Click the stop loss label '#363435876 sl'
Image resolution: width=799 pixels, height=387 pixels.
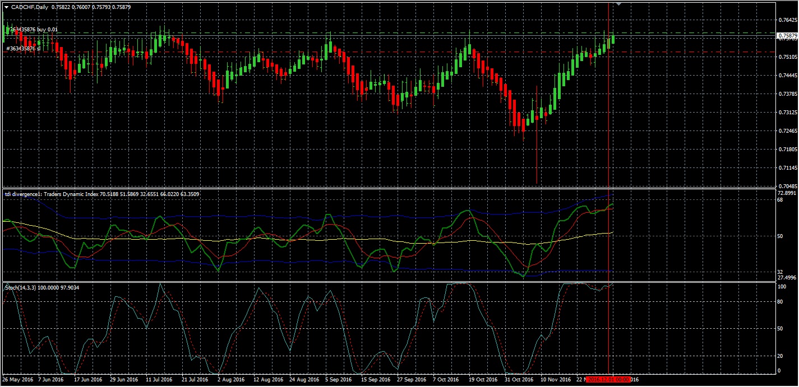point(24,48)
